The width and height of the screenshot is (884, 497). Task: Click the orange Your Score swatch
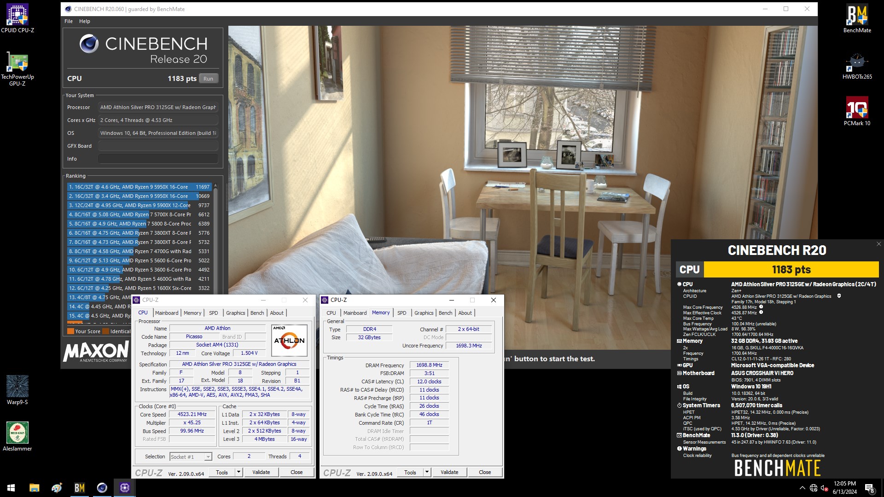tap(70, 331)
